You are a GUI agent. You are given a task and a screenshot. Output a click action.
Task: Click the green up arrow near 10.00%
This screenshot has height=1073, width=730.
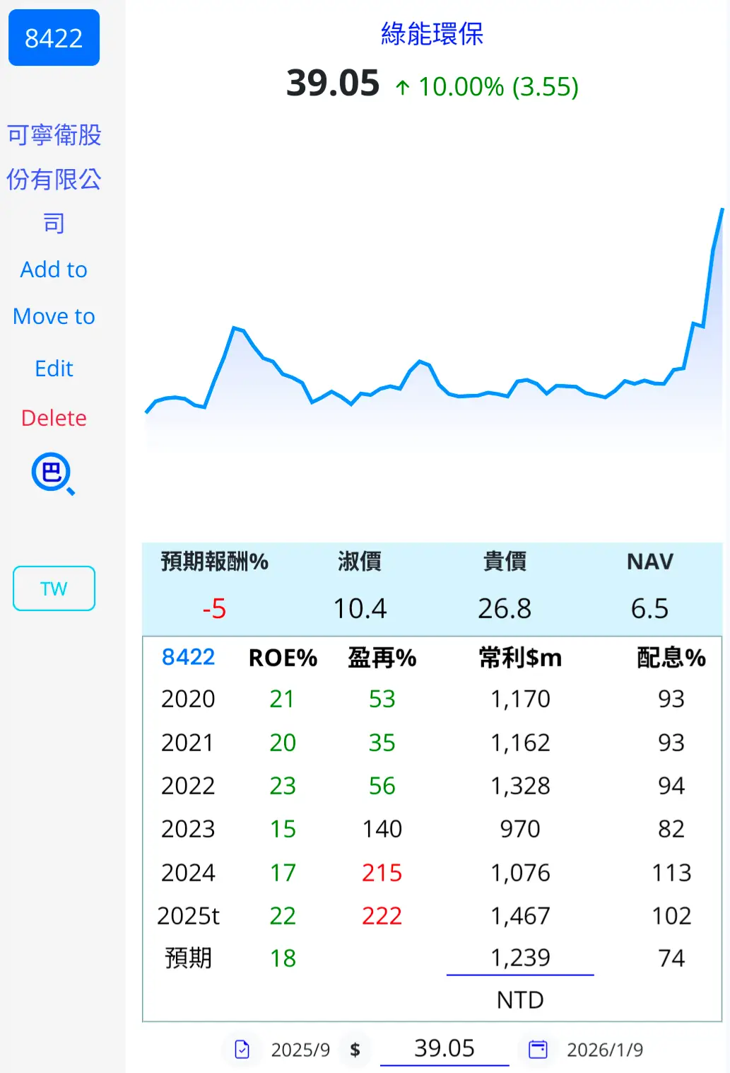click(x=403, y=87)
